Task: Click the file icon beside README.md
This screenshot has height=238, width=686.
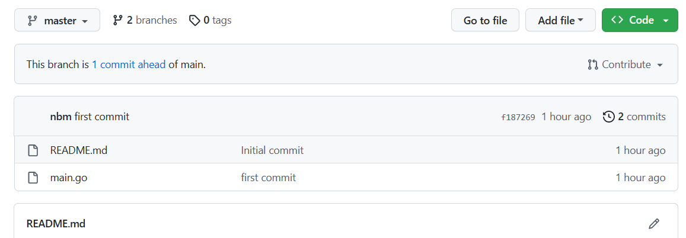Action: (x=33, y=150)
